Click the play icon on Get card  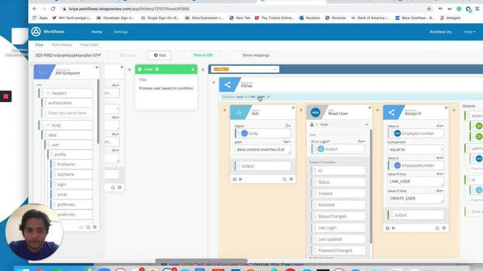pyautogui.click(x=241, y=179)
